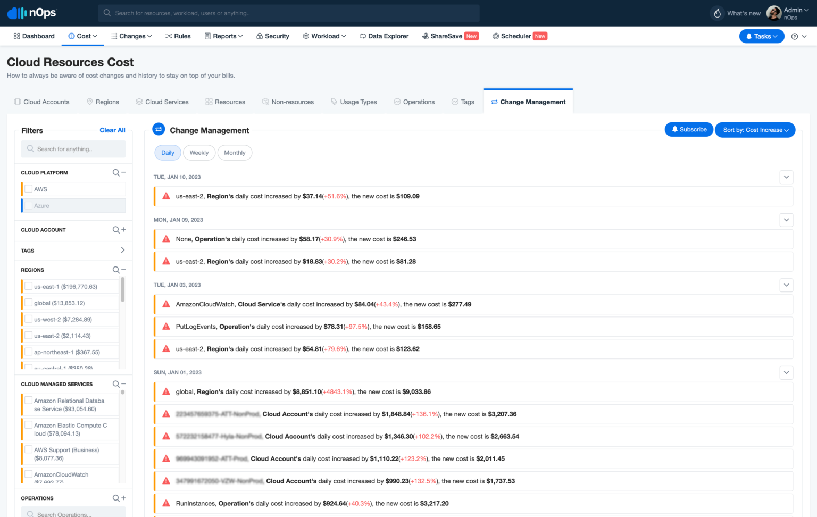The width and height of the screenshot is (817, 517).
Task: Collapse the Tue, Jan 10, 2023 section
Action: (786, 177)
